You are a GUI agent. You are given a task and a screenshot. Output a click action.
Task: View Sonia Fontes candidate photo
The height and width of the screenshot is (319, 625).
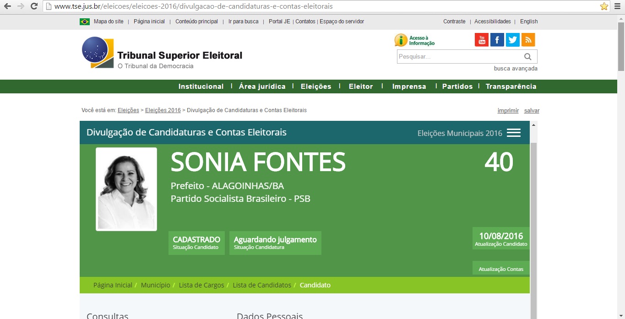[126, 189]
